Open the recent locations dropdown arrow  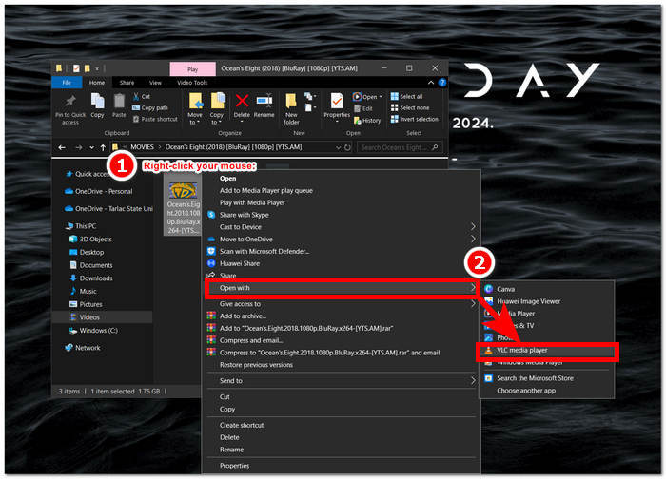(x=91, y=147)
